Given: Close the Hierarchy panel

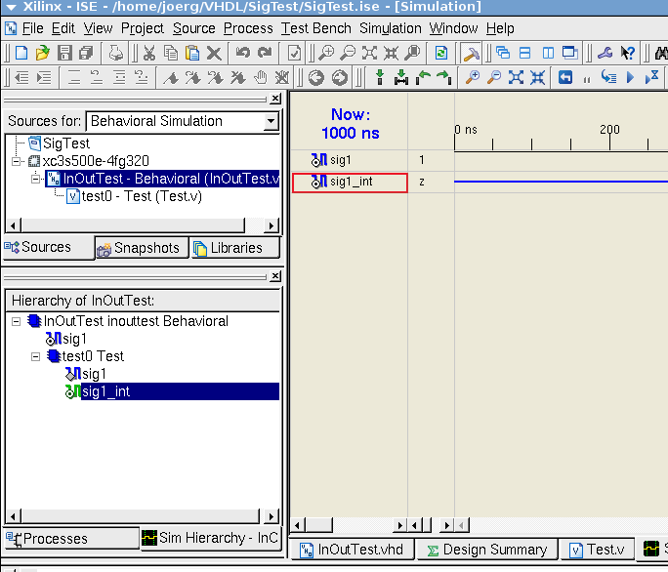Looking at the screenshot, I should (x=275, y=276).
